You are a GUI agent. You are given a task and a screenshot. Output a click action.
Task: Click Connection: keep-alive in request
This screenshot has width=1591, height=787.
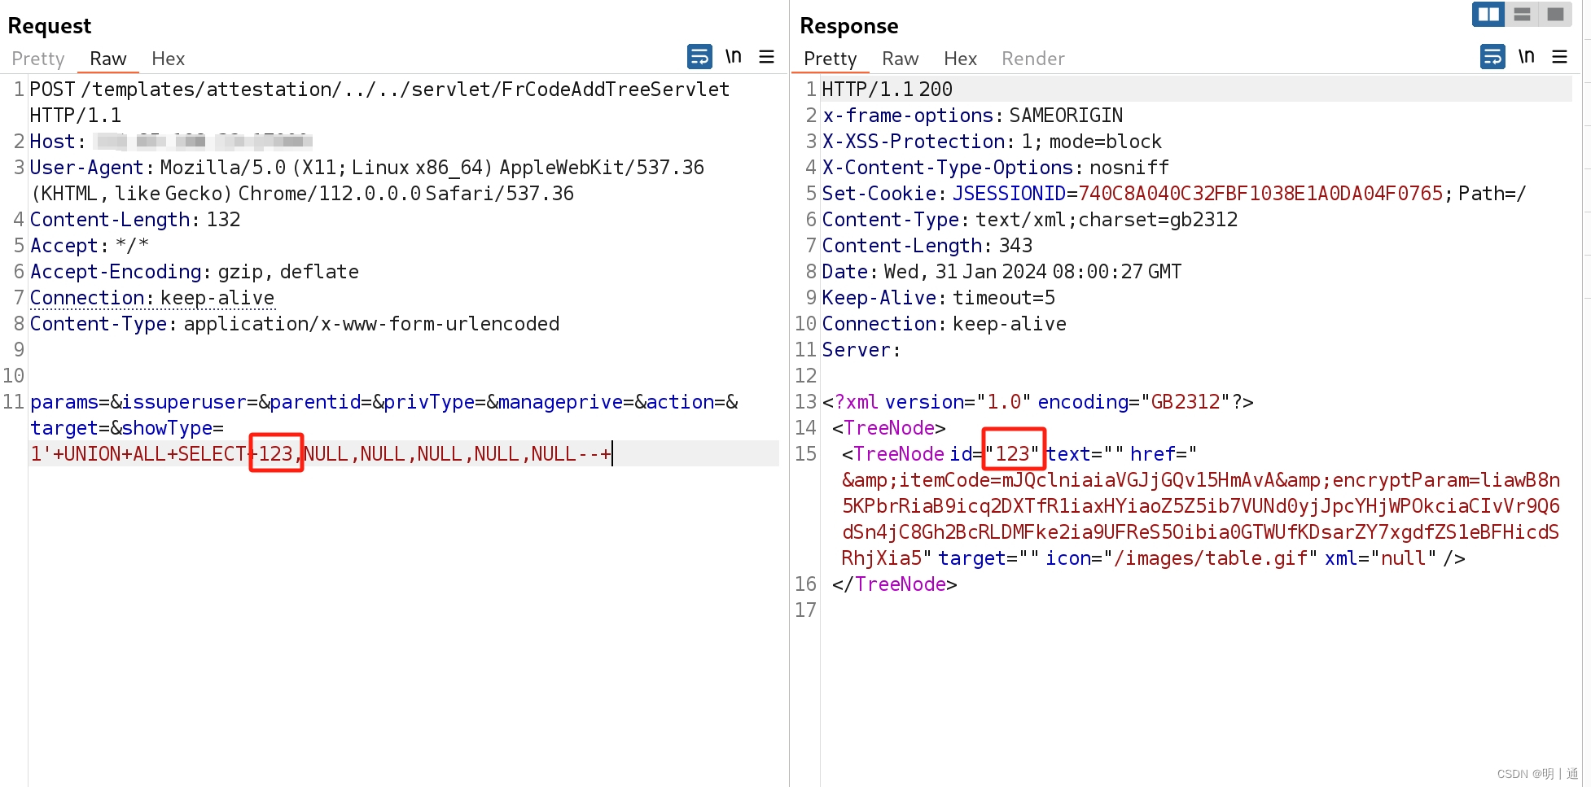(x=152, y=298)
